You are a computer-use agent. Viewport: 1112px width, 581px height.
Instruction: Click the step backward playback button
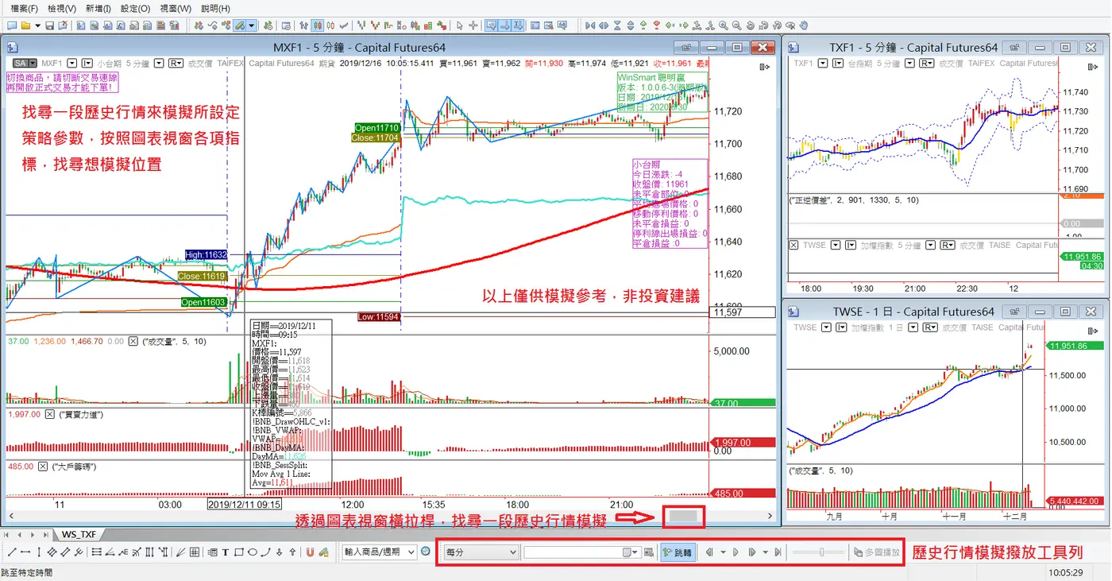coord(708,552)
